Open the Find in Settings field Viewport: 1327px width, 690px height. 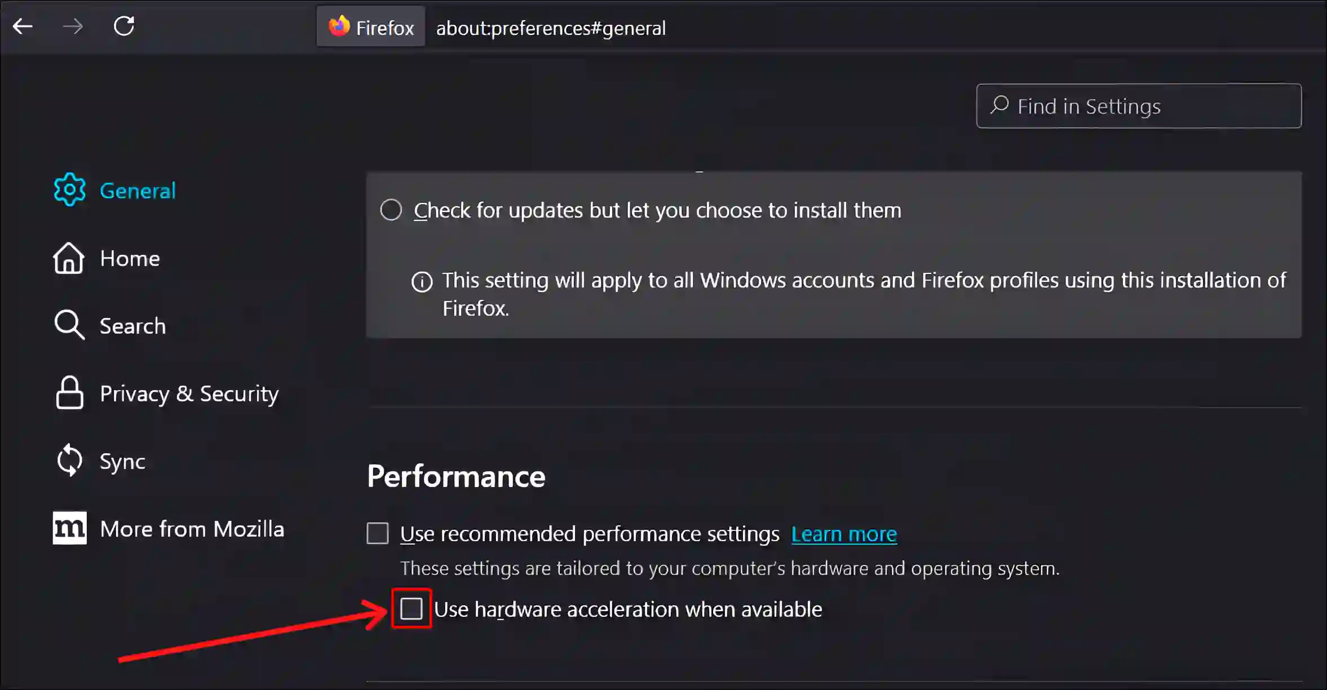1138,105
